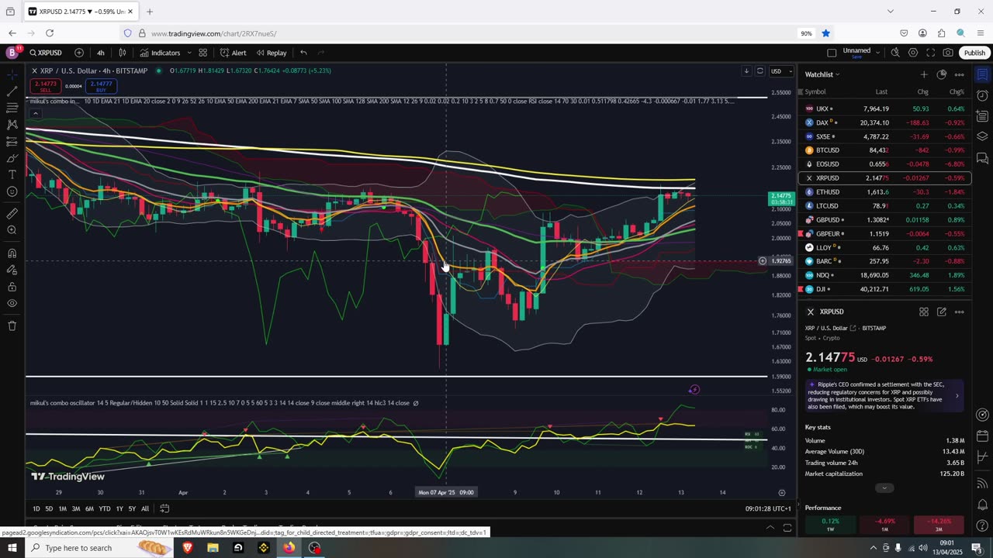Select the DAX row in watchlist
Image resolution: width=993 pixels, height=558 pixels.
coord(884,122)
